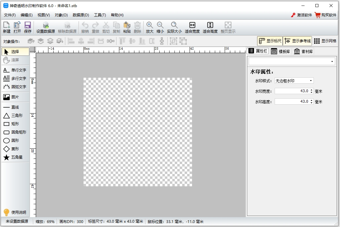
Task: Select the 圆角矩形 rounded rectangle tool
Action: (x=15, y=132)
